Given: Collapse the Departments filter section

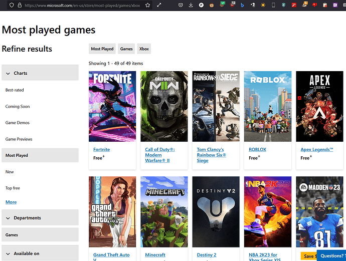Looking at the screenshot, I should coord(40,217).
